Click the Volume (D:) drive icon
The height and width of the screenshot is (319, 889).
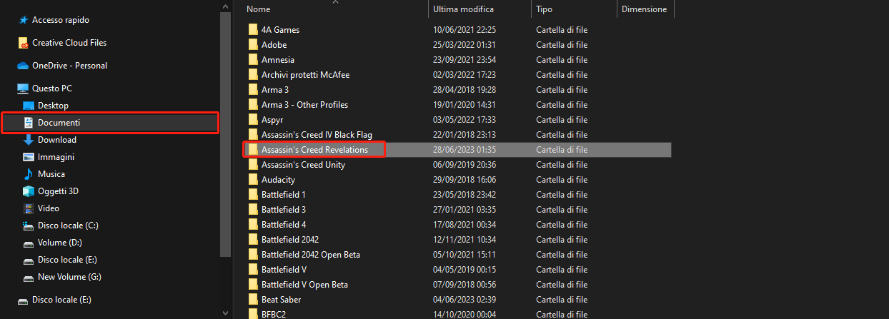pyautogui.click(x=29, y=243)
